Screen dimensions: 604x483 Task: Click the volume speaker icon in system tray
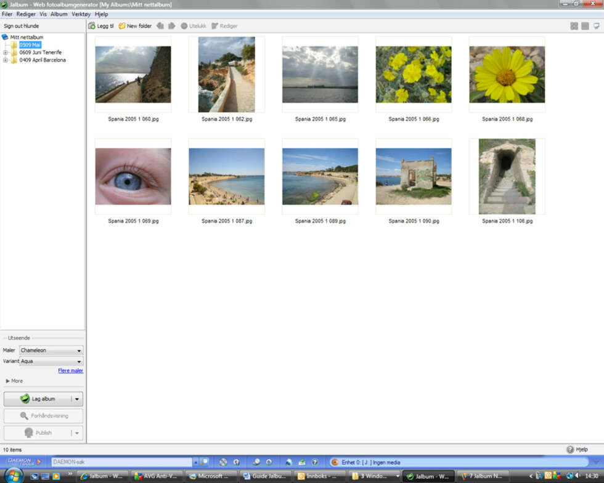pos(577,476)
